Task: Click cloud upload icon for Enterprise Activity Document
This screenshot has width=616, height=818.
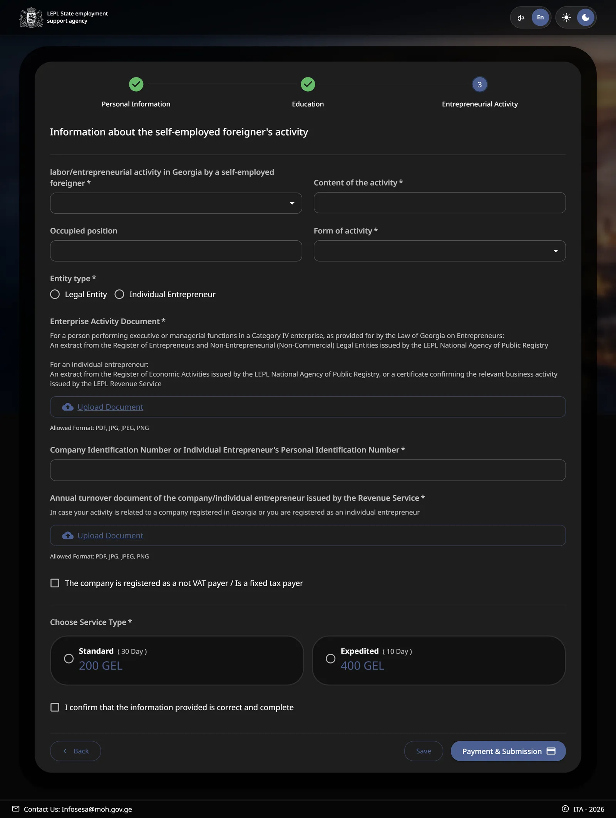Action: point(68,407)
